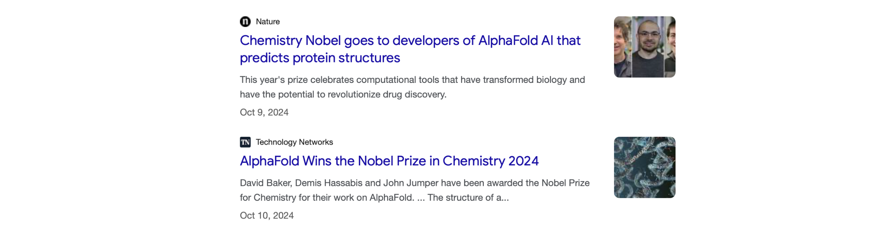Click 'revolutionize drug discovery' snippet line
This screenshot has height=226, width=896.
tap(343, 94)
